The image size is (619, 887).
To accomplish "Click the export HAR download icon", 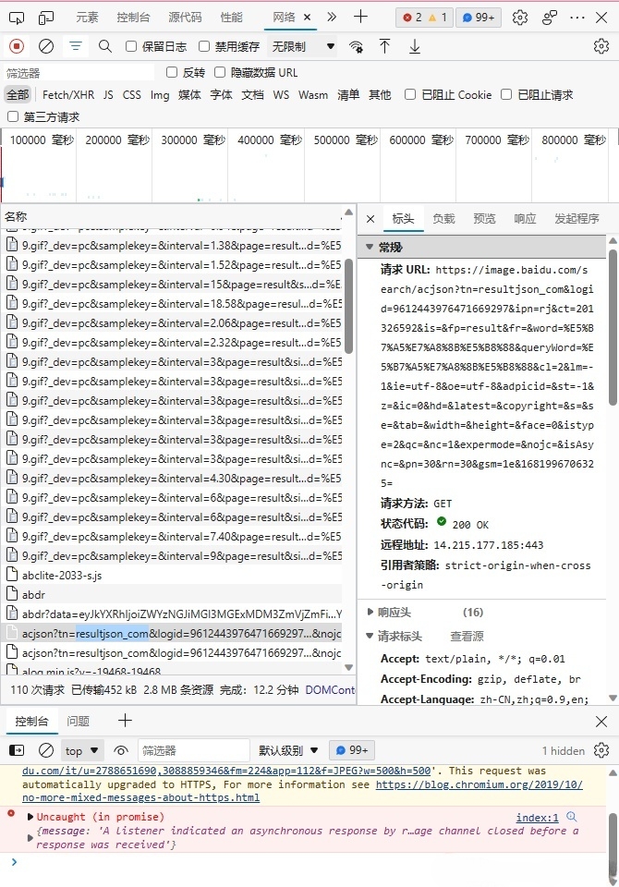I will pos(415,46).
